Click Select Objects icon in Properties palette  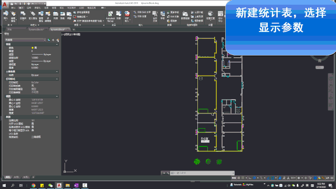[53, 40]
